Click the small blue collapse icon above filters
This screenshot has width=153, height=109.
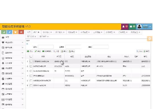[x=27, y=44]
